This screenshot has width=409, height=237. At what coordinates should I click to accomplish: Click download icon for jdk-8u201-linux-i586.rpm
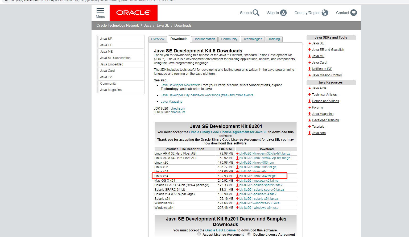tap(237, 163)
